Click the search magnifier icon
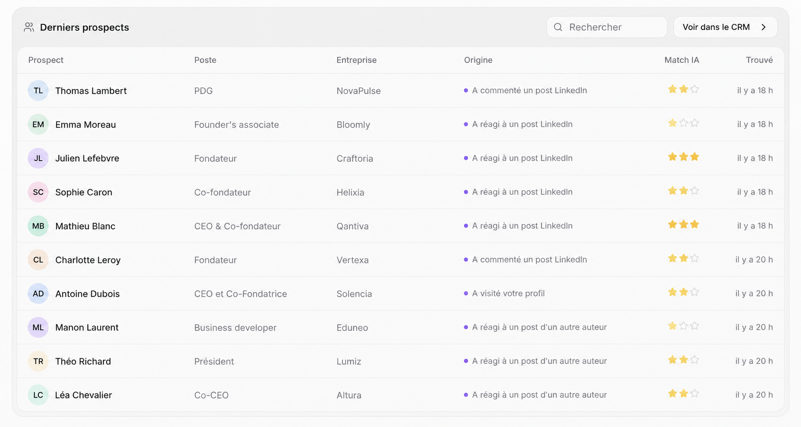801x427 pixels. pos(558,27)
